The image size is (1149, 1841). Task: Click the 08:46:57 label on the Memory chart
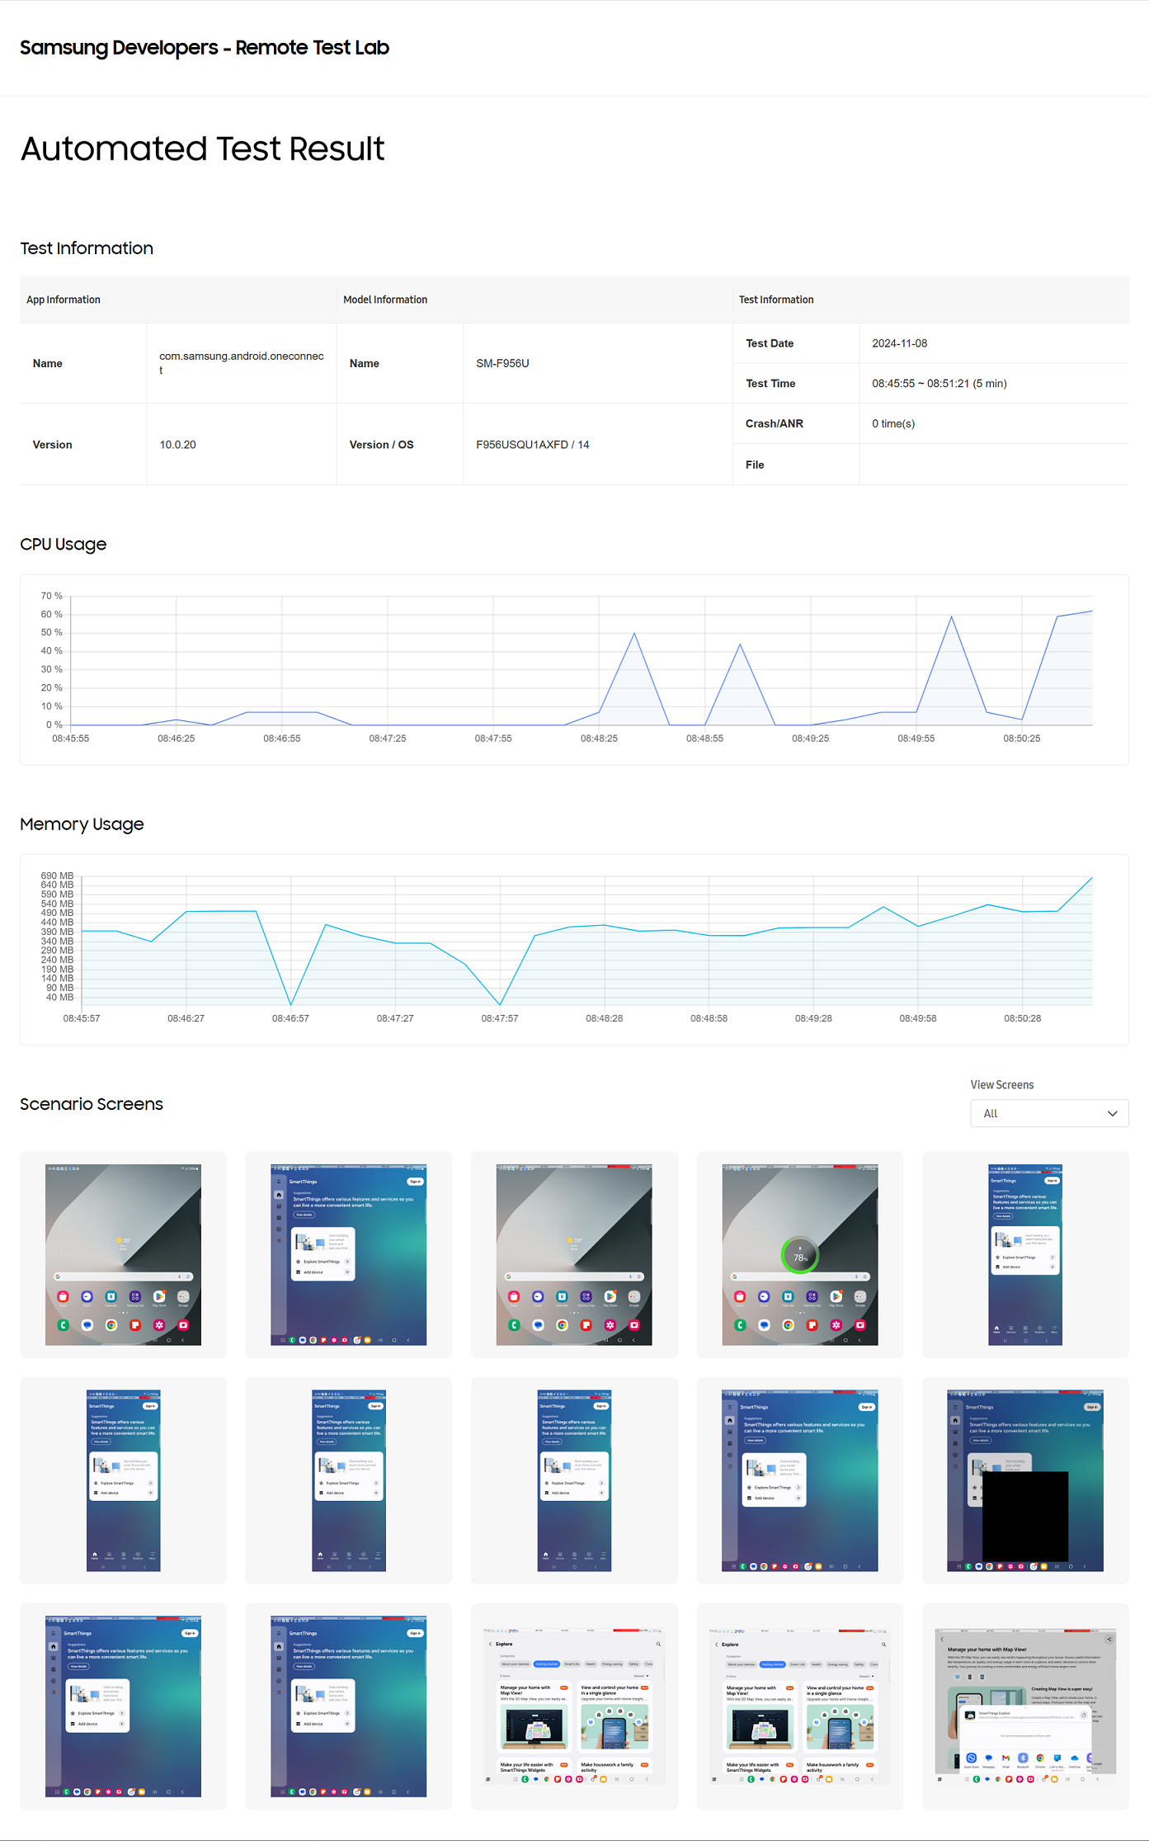click(290, 1018)
